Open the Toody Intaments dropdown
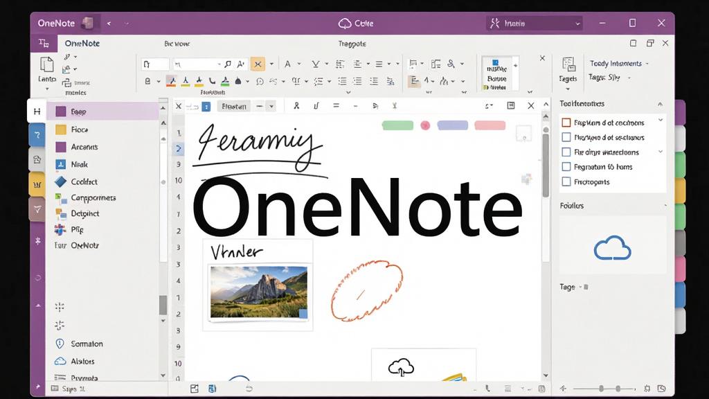This screenshot has height=399, width=709. tap(619, 63)
